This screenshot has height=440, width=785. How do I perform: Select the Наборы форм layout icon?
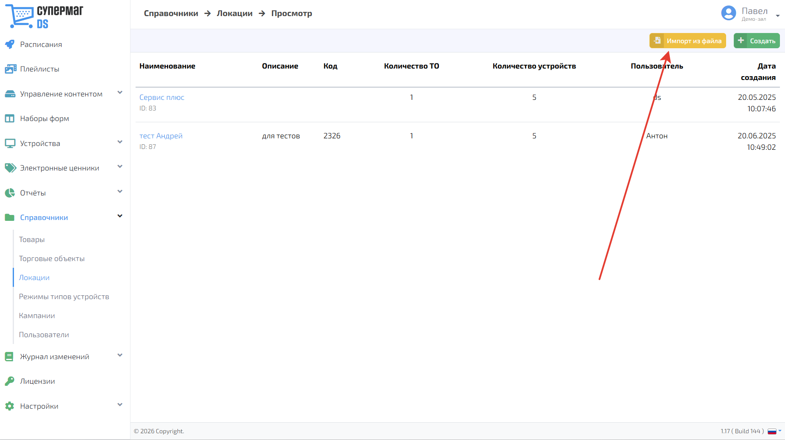pos(10,118)
